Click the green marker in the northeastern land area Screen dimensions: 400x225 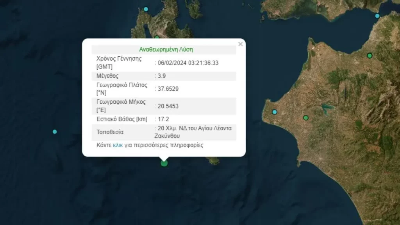(369, 56)
